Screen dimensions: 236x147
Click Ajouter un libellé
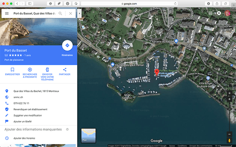click(22, 121)
